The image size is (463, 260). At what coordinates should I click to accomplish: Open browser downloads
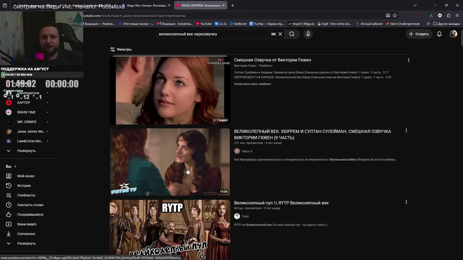(431, 16)
